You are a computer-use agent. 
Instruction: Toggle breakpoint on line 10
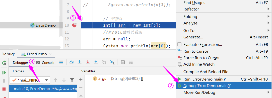74,25
